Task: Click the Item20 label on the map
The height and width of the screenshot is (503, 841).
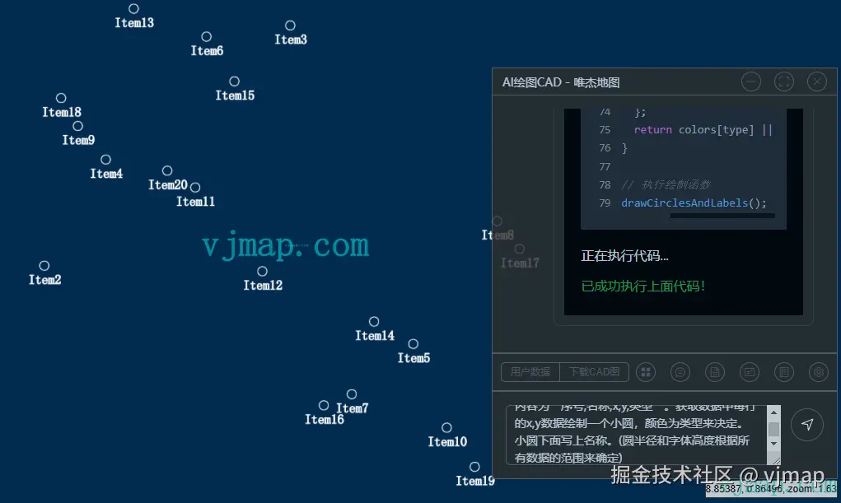Action: (x=168, y=185)
